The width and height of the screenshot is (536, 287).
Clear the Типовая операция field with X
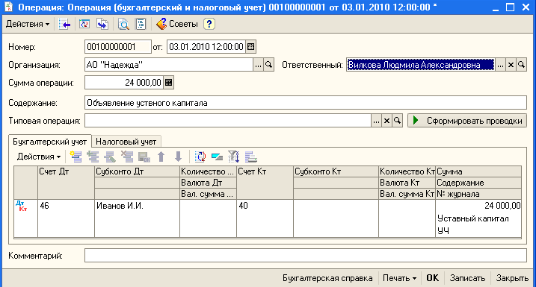(x=386, y=121)
